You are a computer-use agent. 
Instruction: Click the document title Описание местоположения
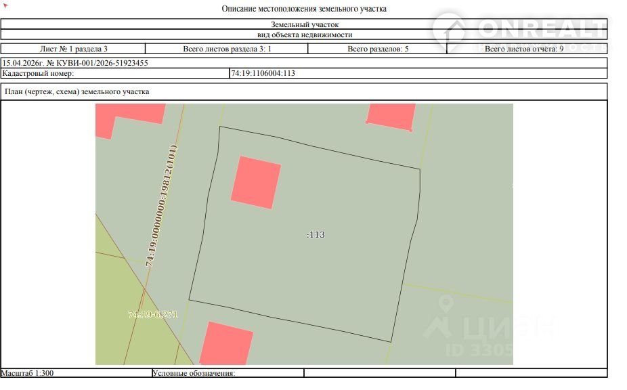point(304,9)
